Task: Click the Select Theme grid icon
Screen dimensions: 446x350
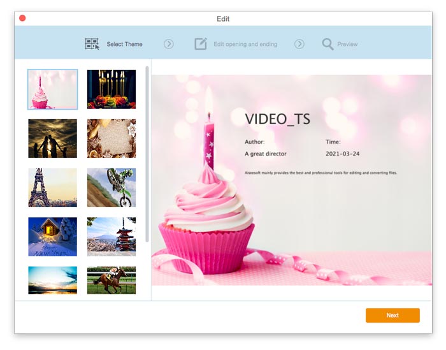Action: pos(92,44)
